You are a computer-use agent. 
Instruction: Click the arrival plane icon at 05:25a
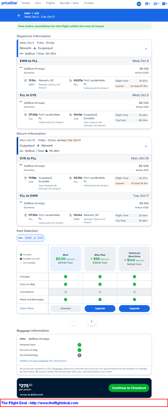(71, 178)
